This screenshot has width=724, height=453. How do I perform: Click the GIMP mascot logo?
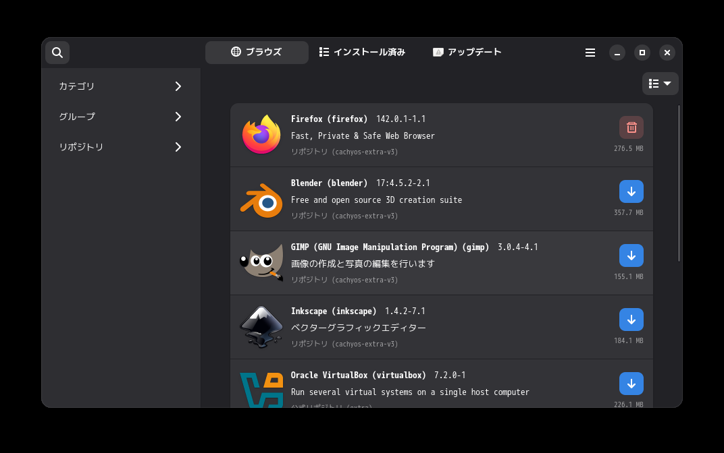[261, 263]
